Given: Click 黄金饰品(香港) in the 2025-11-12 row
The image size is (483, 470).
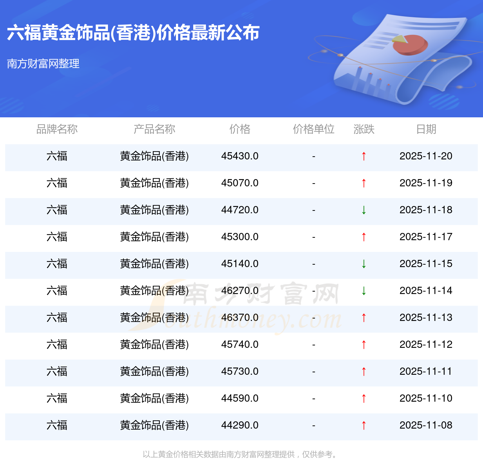Looking at the screenshot, I should pyautogui.click(x=154, y=344).
